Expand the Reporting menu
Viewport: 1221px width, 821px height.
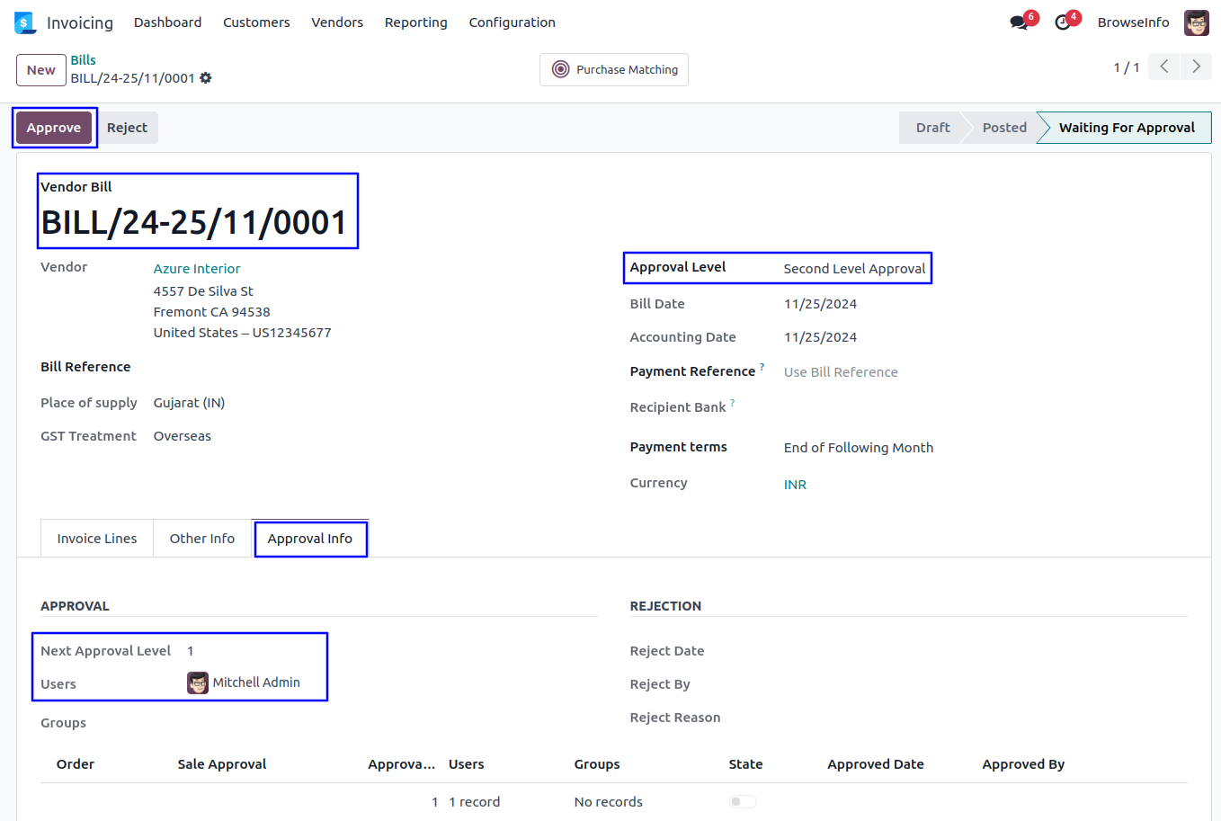[x=415, y=22]
